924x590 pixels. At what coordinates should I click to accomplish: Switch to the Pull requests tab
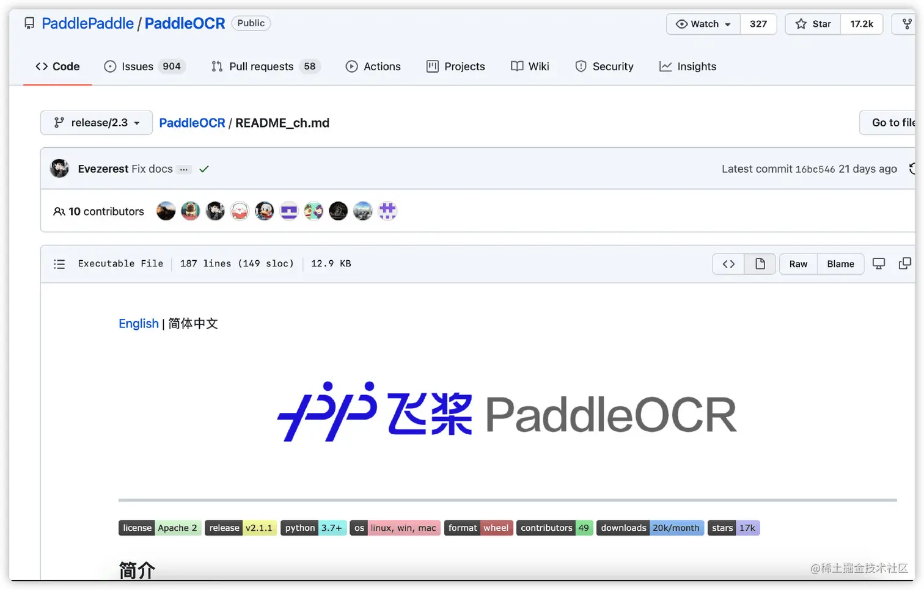265,67
